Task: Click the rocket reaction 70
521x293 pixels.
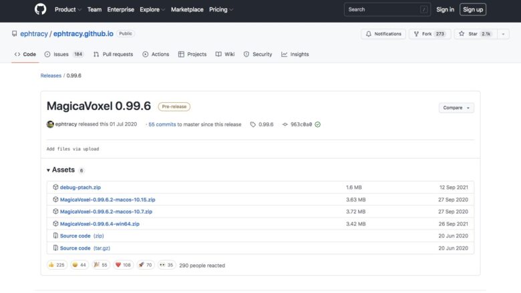Action: click(145, 265)
